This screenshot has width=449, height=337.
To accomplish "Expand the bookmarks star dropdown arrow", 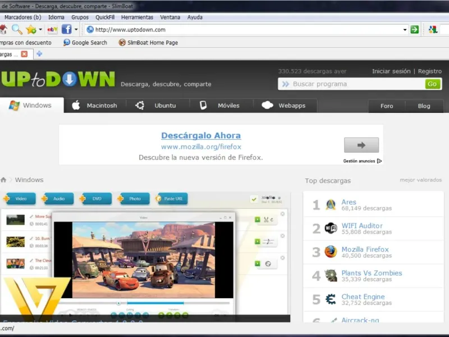I will [x=40, y=29].
